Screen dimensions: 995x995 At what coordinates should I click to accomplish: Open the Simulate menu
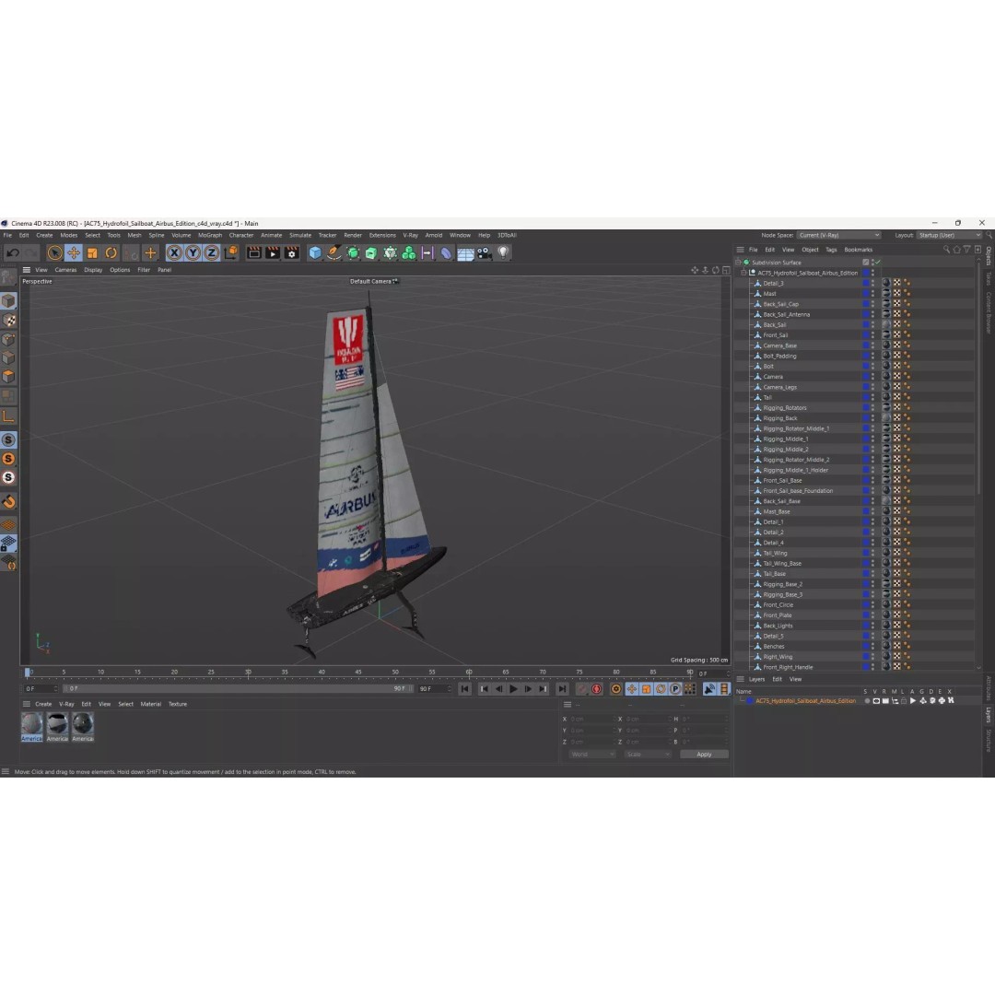tap(300, 235)
